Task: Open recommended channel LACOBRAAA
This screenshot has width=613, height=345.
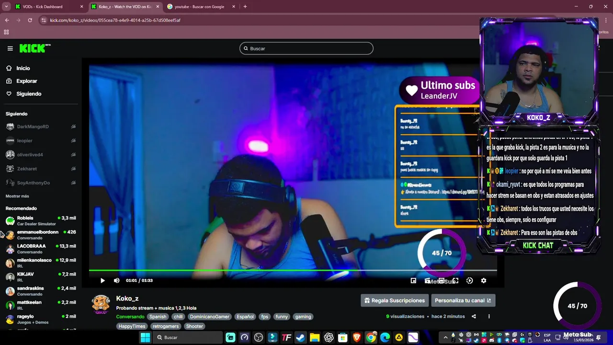Action: point(41,249)
